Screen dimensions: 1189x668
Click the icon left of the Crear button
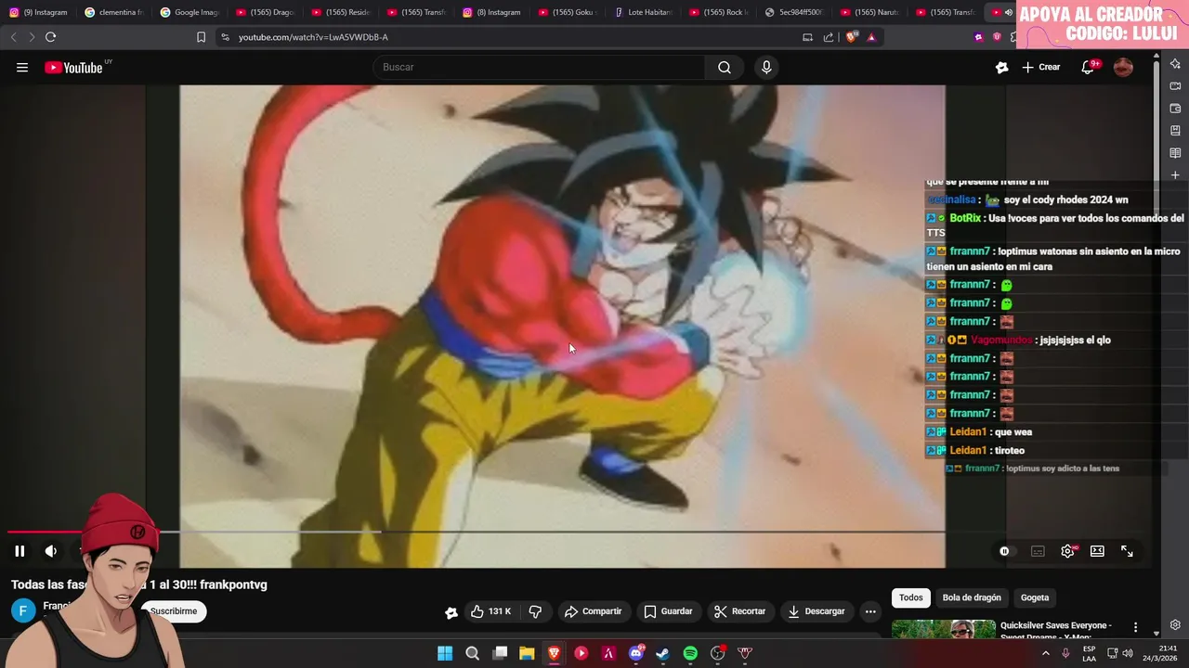1001,67
